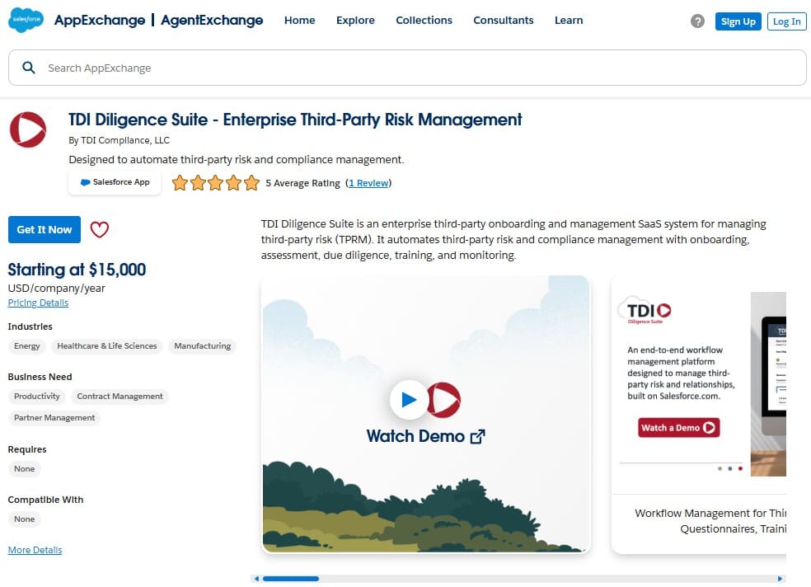
Task: Focus the Search AppExchange input field
Action: [x=407, y=68]
